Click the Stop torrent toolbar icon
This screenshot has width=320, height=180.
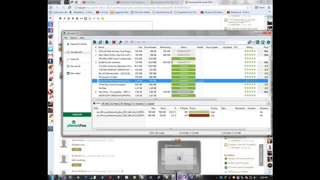coord(132,42)
